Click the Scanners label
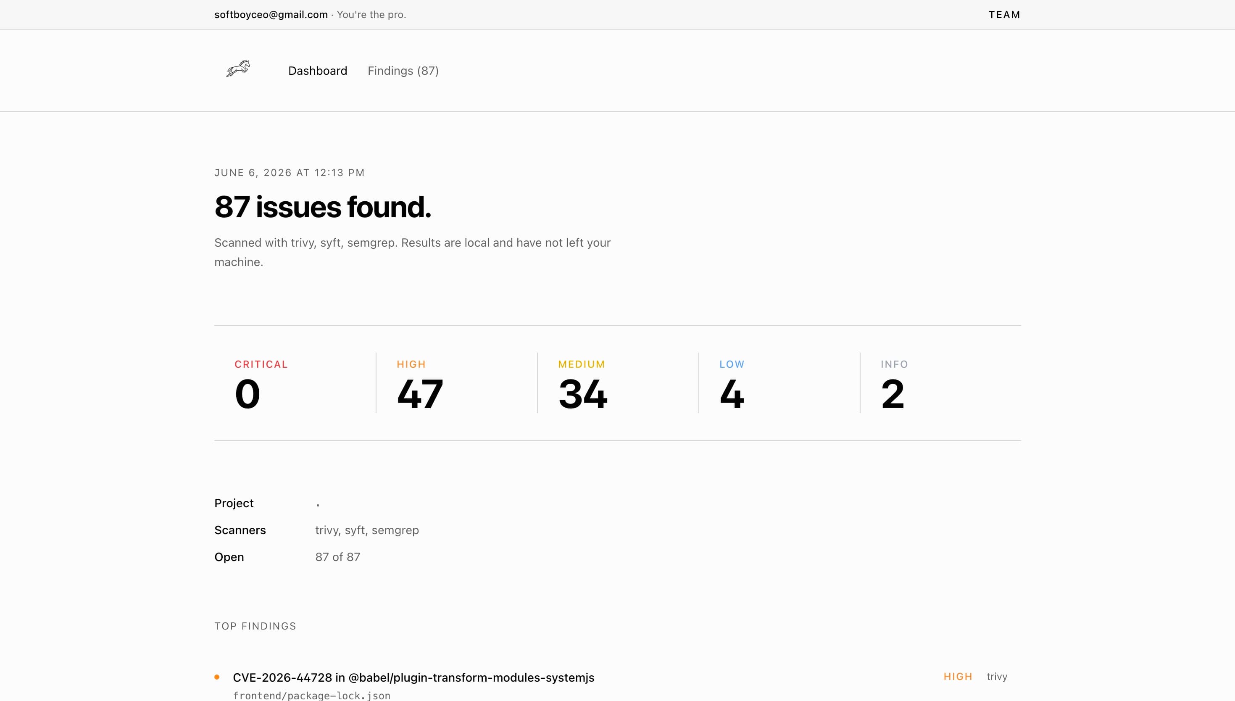Viewport: 1235px width, 701px height. point(240,530)
